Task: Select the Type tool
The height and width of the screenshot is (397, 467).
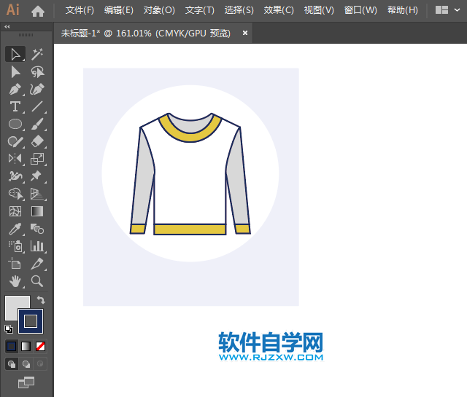Action: pyautogui.click(x=15, y=106)
